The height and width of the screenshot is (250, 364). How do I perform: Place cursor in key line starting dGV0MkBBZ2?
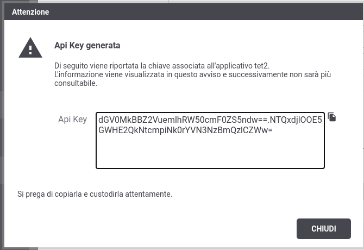(210, 120)
